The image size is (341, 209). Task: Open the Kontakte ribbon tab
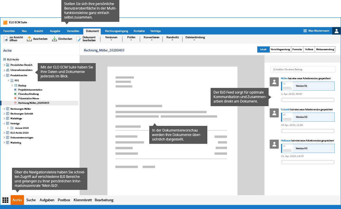[139, 31]
